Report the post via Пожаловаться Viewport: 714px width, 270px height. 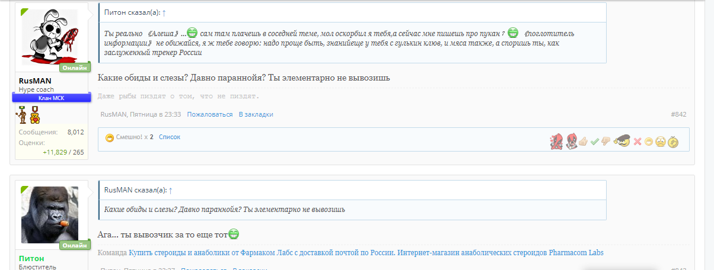[x=210, y=114]
